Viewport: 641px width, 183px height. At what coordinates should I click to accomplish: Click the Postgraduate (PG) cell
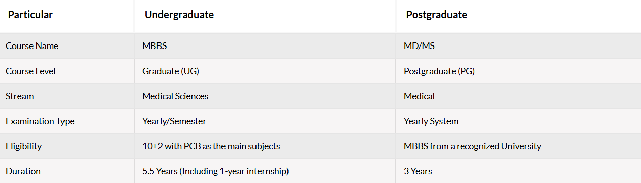click(439, 71)
